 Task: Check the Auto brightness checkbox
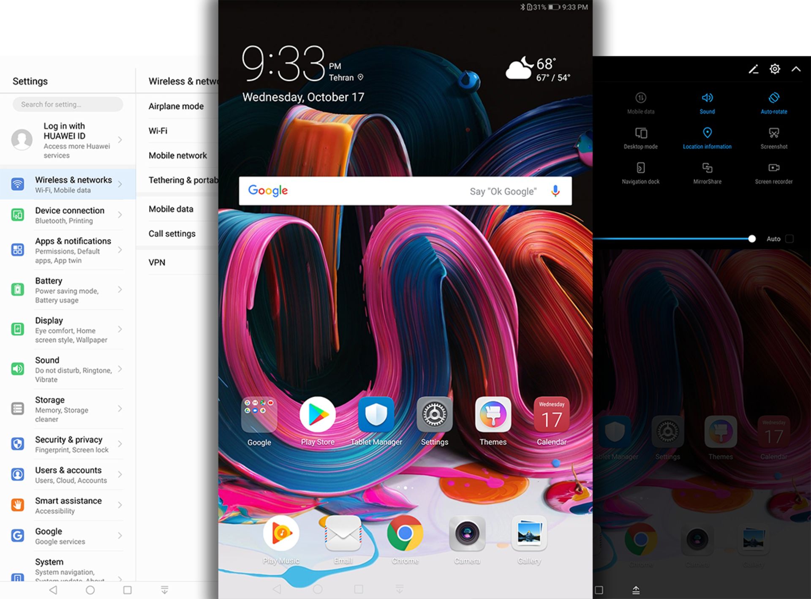[x=789, y=239]
